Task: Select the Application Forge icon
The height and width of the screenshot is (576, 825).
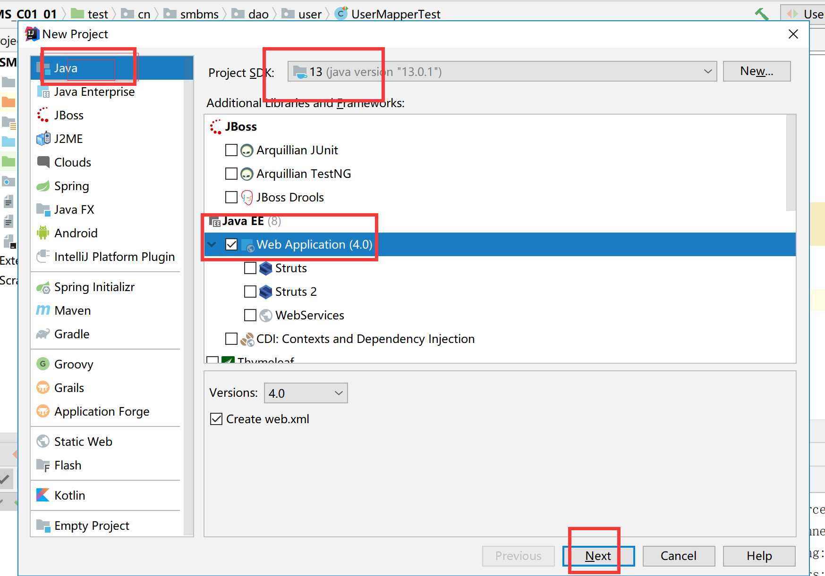Action: tap(43, 411)
